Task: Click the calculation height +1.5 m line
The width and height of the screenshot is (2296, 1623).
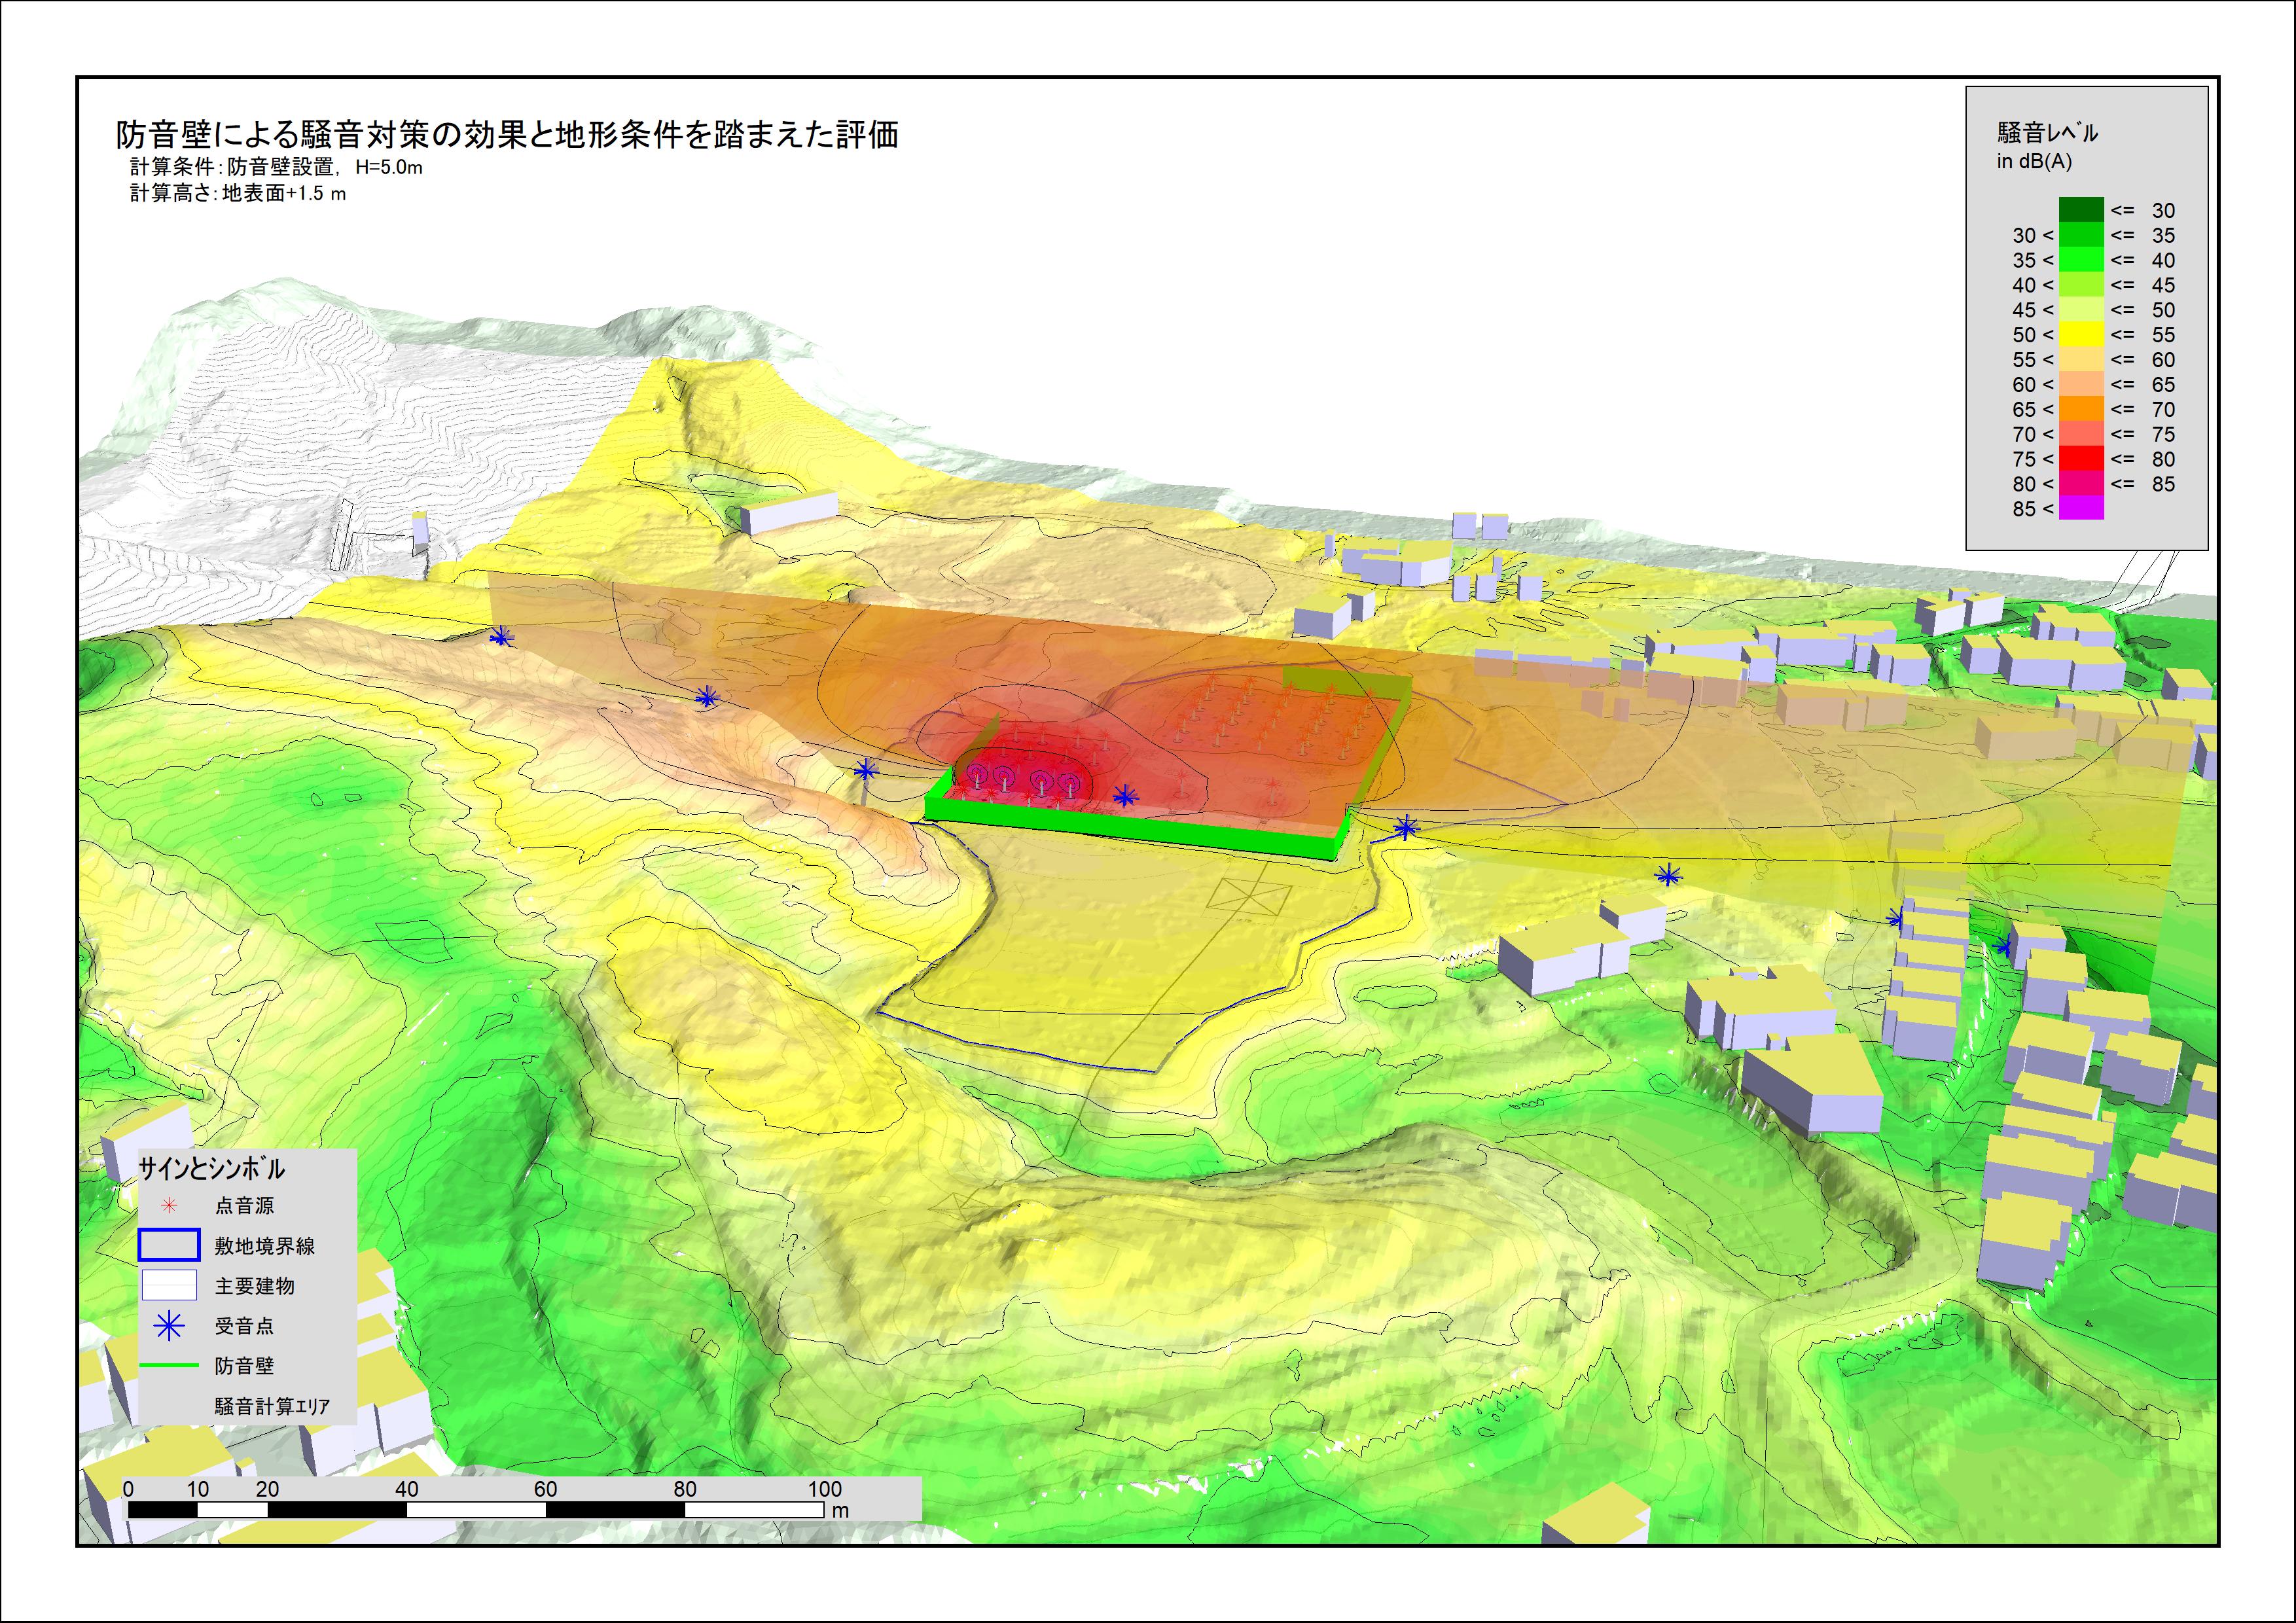Action: click(x=238, y=193)
